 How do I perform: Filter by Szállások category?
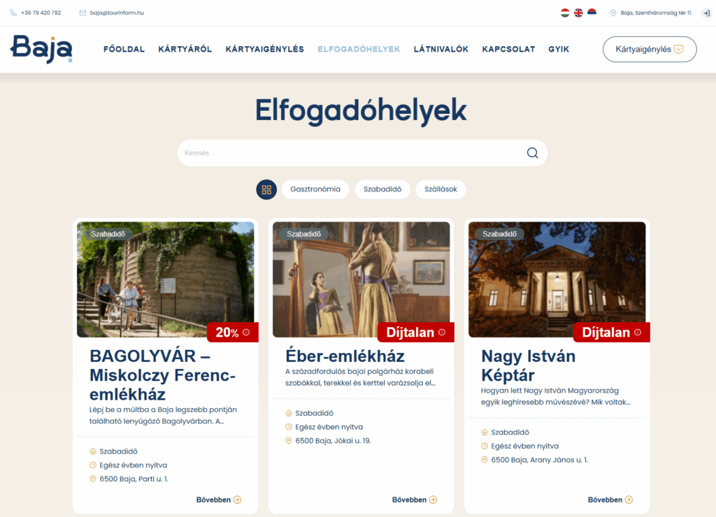(441, 189)
